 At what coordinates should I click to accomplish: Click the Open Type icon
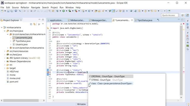pos(96,11)
